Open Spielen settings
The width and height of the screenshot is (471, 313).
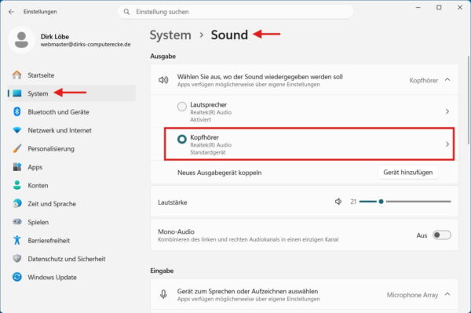tap(71, 222)
